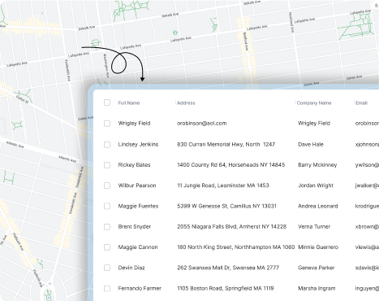Click the lnguyen email cell
The image size is (379, 301).
tap(367, 288)
